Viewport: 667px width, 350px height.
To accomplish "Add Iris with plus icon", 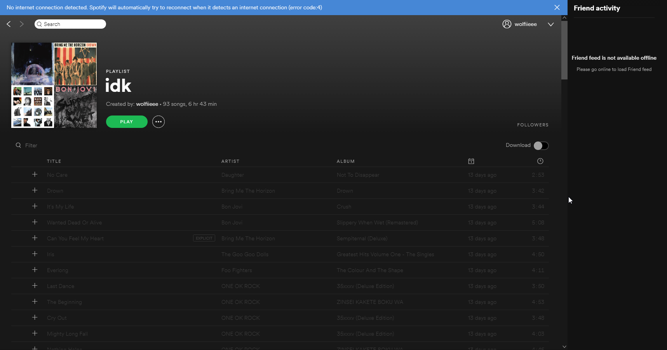I will tap(35, 254).
